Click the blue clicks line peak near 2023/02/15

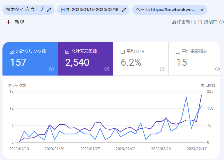point(186,97)
